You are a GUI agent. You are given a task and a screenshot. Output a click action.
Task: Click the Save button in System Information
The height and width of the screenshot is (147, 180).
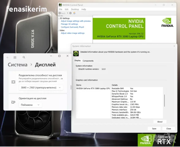click(x=154, y=129)
